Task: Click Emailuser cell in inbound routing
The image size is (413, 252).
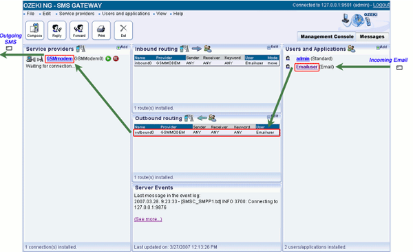Action: click(254, 63)
